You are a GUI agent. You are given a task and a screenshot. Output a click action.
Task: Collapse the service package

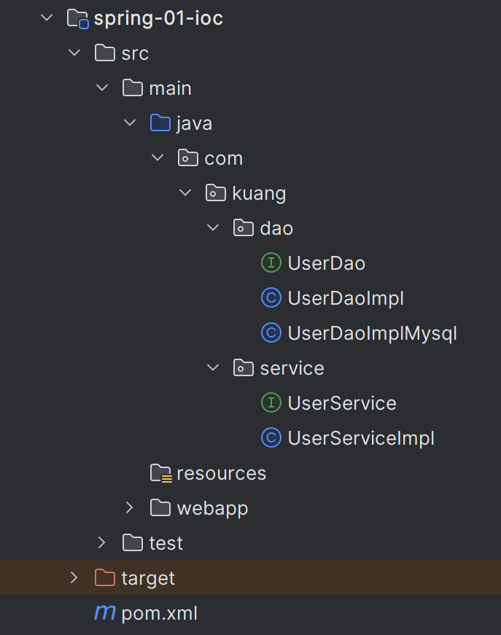click(213, 368)
